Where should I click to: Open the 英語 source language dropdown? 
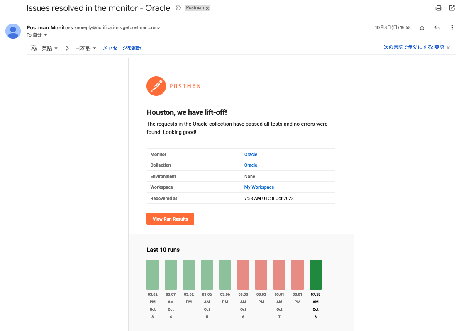pyautogui.click(x=49, y=48)
